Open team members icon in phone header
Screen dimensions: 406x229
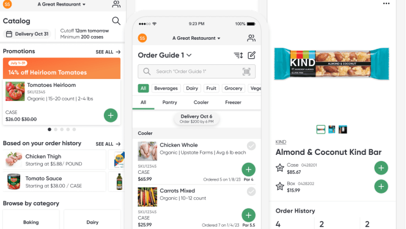(x=251, y=38)
